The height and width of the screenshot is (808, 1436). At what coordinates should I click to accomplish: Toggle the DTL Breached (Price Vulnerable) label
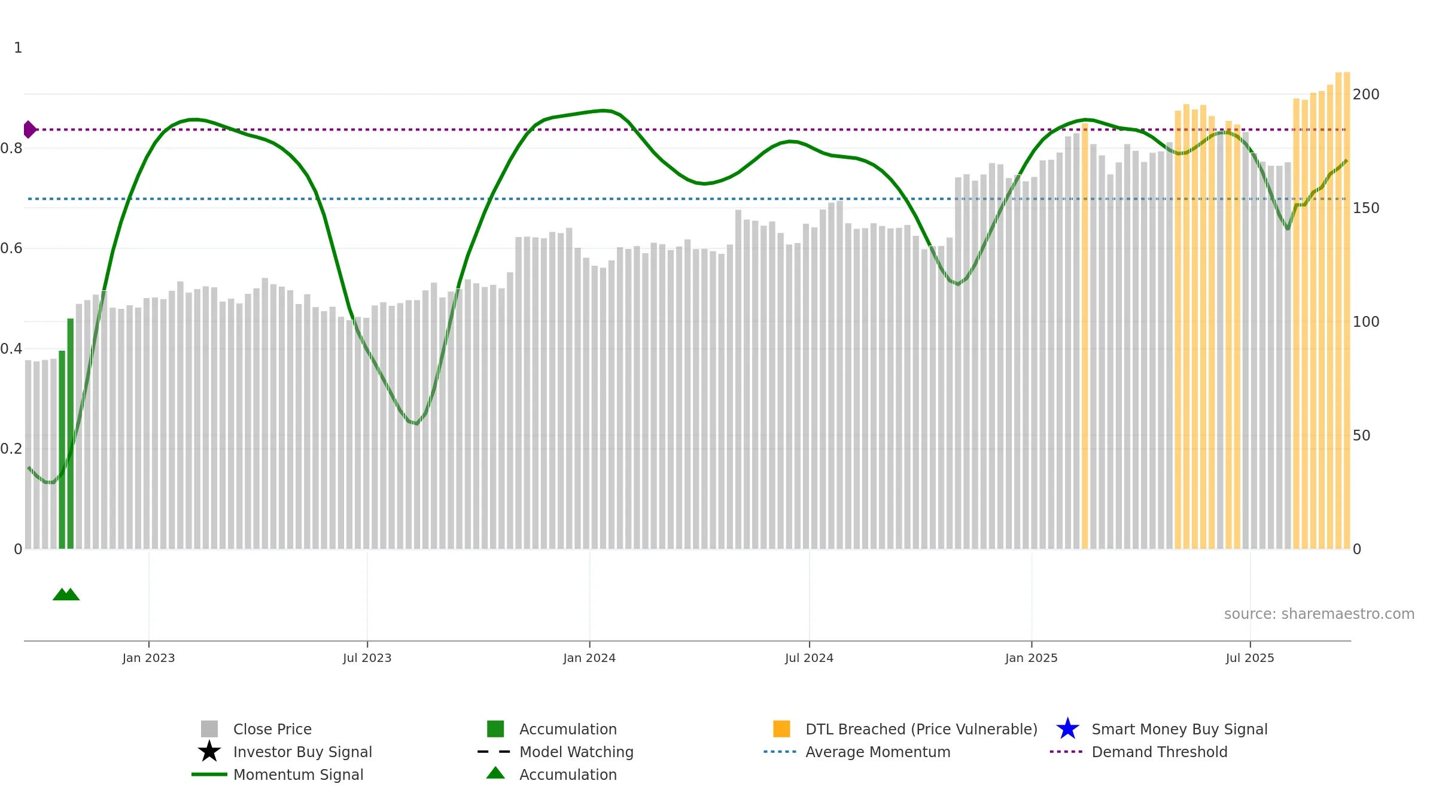(x=921, y=729)
